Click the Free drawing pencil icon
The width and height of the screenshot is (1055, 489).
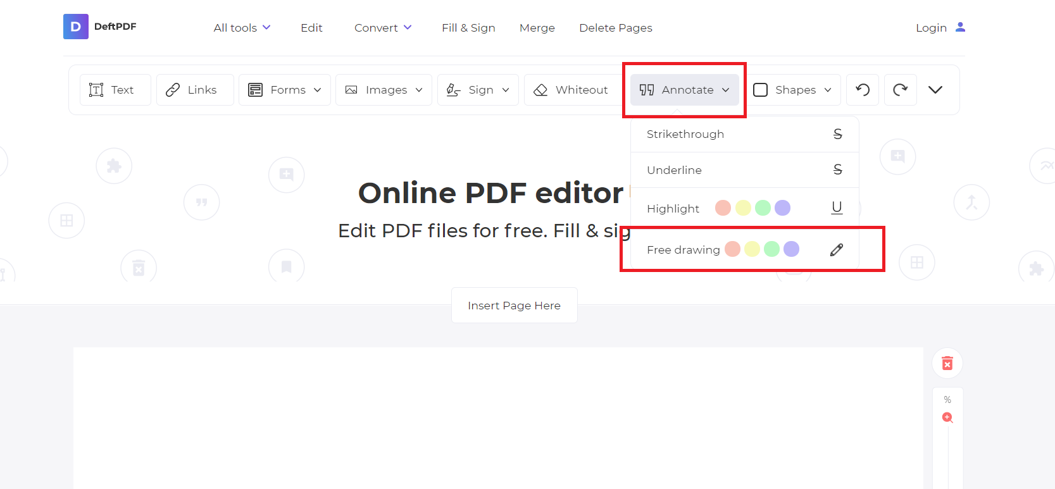pyautogui.click(x=836, y=250)
